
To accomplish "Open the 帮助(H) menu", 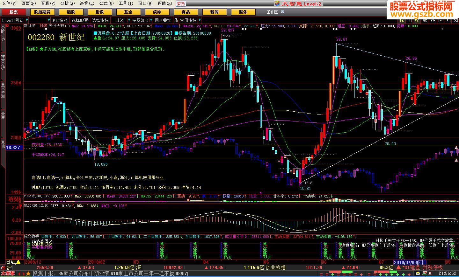I will click(165, 3).
